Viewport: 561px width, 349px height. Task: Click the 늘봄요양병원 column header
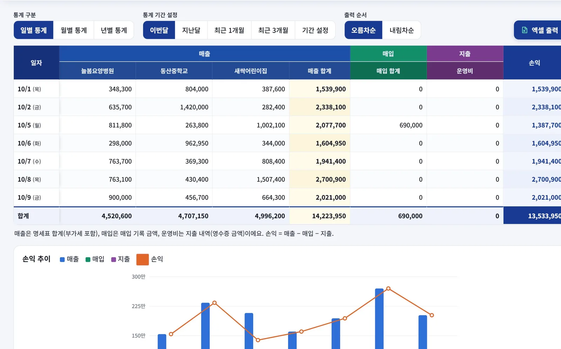click(97, 71)
